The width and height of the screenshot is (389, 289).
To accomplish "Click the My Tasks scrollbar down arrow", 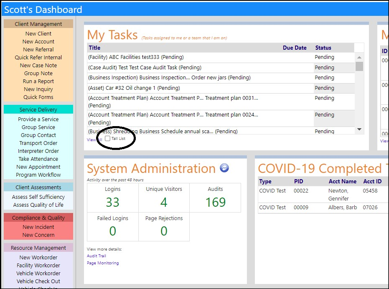I will click(x=359, y=129).
